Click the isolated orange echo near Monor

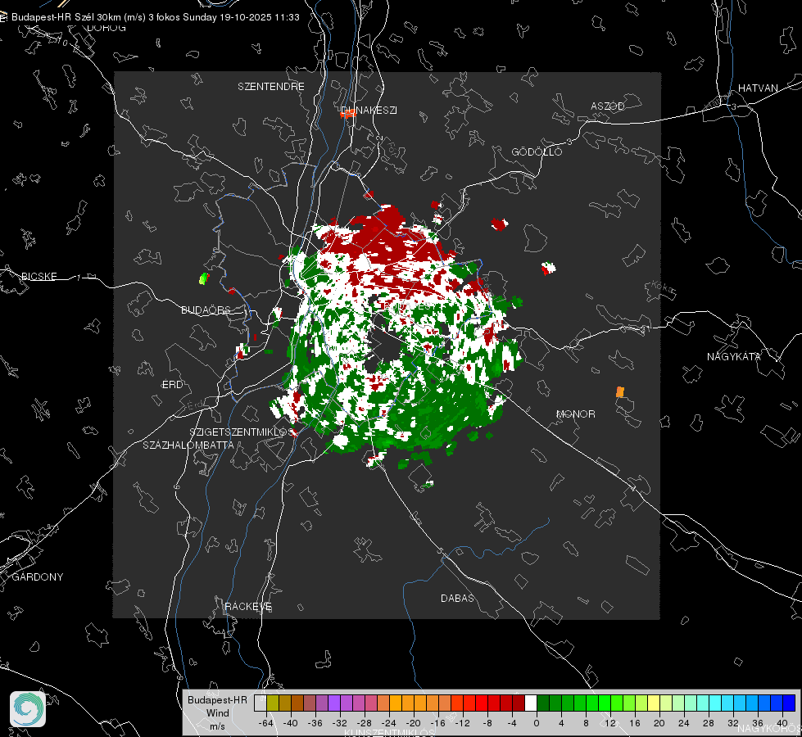(x=620, y=391)
